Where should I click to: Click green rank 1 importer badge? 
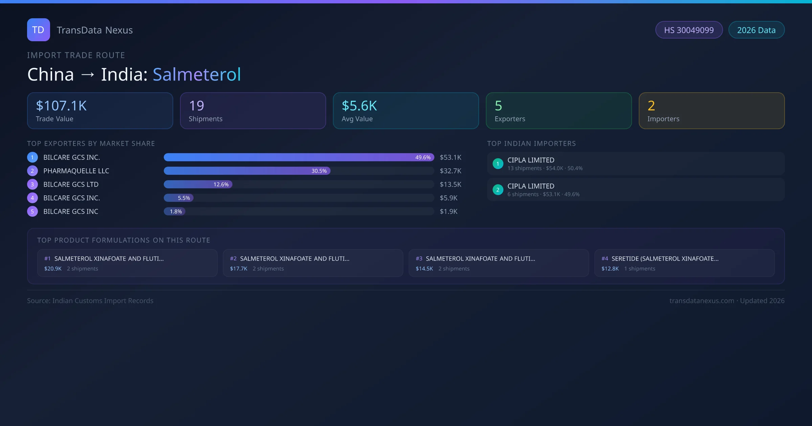(498, 164)
